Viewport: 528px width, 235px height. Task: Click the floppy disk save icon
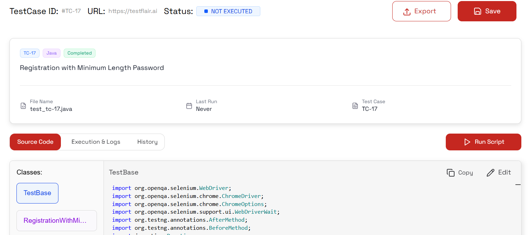[477, 11]
